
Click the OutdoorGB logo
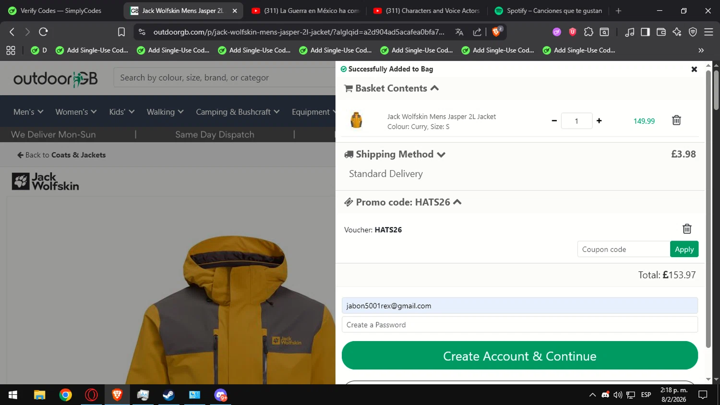click(x=55, y=79)
